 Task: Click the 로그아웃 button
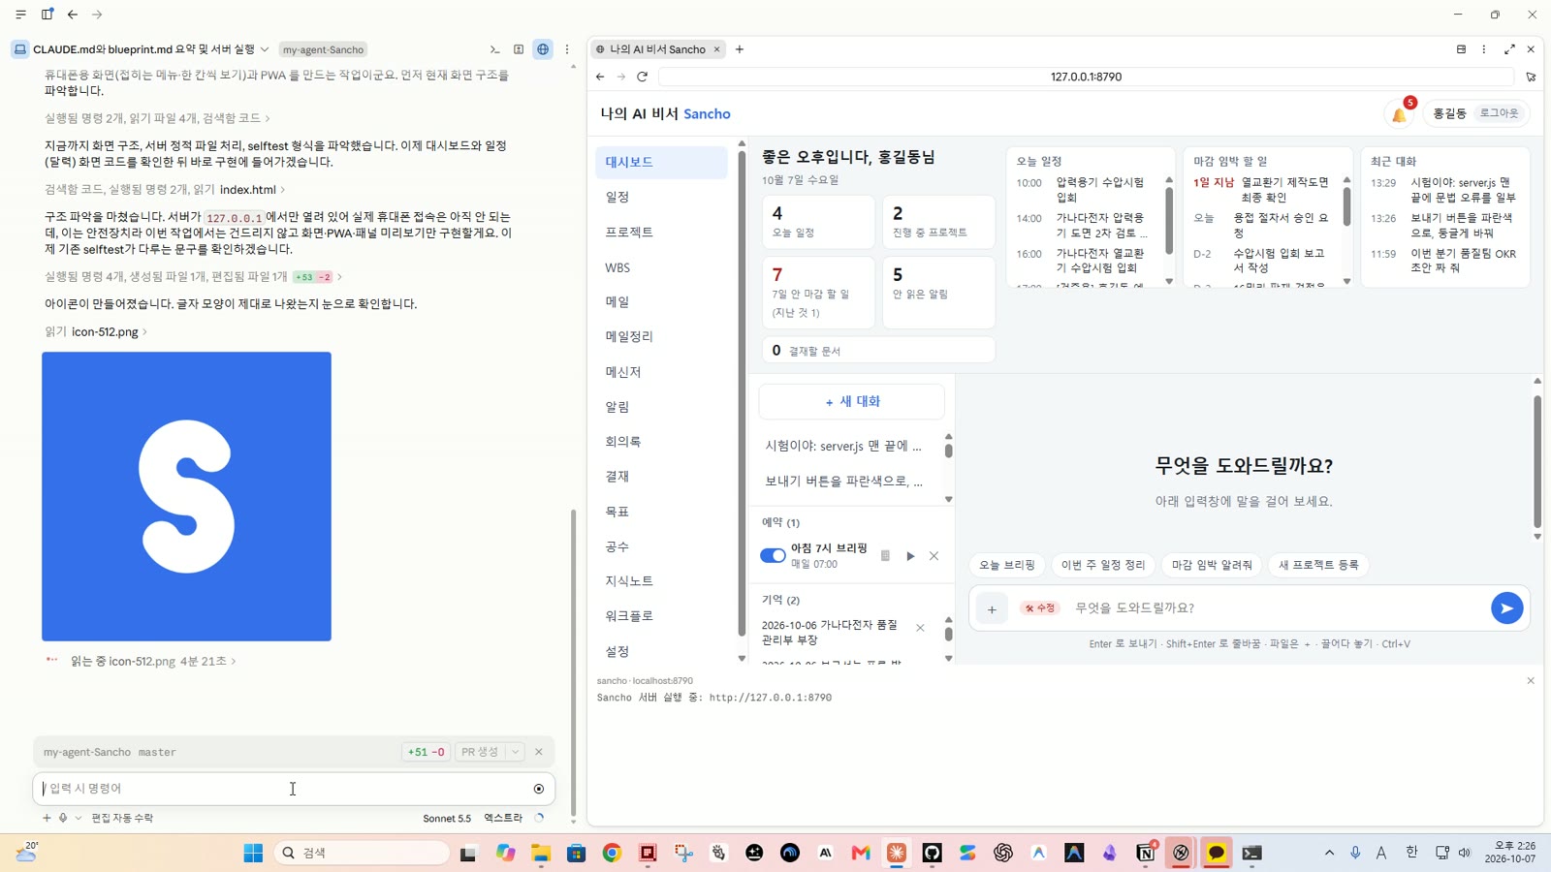point(1499,113)
